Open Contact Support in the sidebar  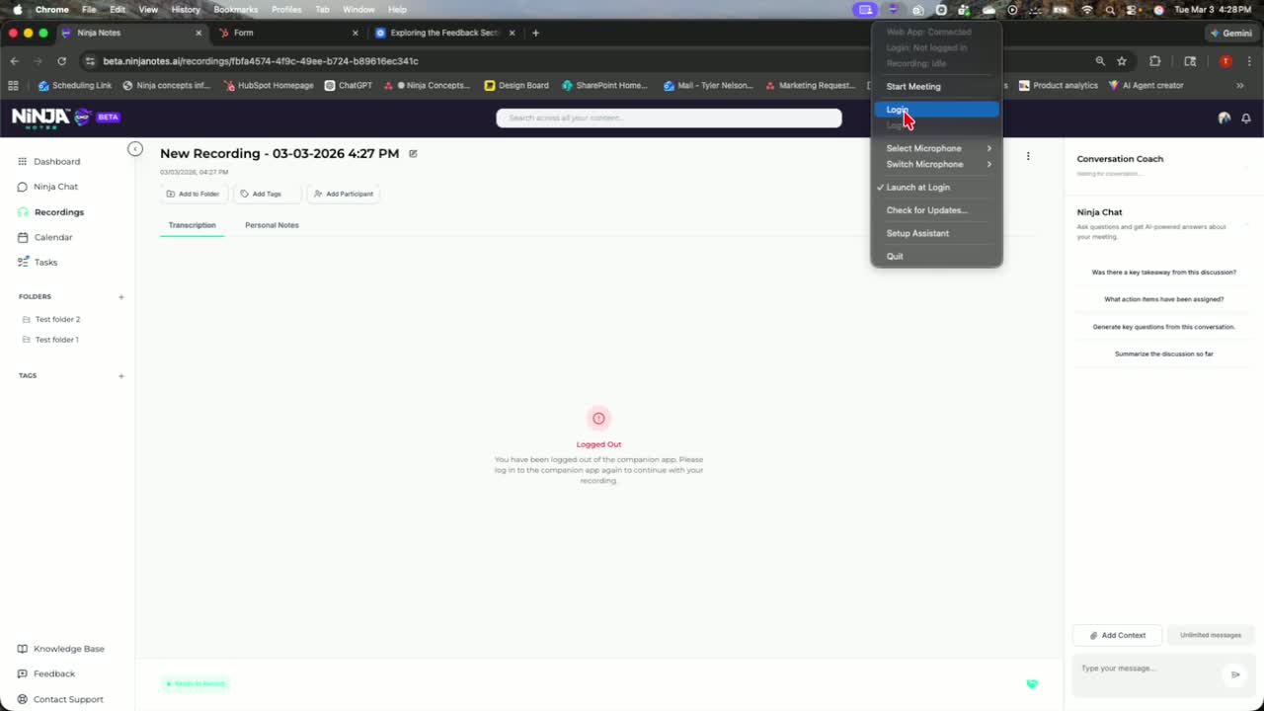[60, 699]
